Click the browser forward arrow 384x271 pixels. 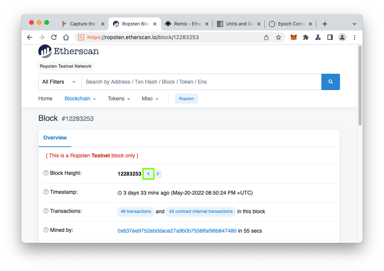[x=42, y=37]
